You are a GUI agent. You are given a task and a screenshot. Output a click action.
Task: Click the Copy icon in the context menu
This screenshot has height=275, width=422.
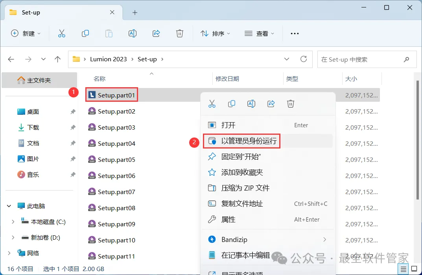tap(232, 104)
